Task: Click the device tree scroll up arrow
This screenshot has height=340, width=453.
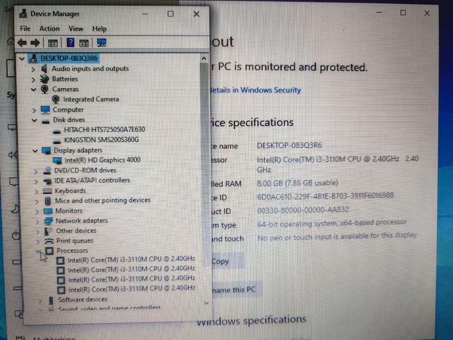Action: click(204, 59)
